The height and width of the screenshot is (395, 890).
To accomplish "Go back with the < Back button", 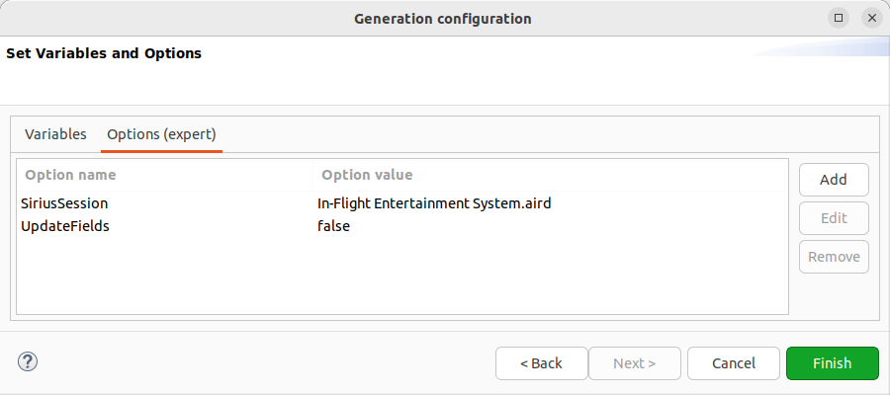I will [541, 363].
